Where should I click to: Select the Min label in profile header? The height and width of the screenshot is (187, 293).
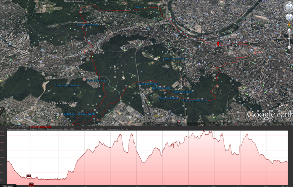pyautogui.click(x=20, y=127)
